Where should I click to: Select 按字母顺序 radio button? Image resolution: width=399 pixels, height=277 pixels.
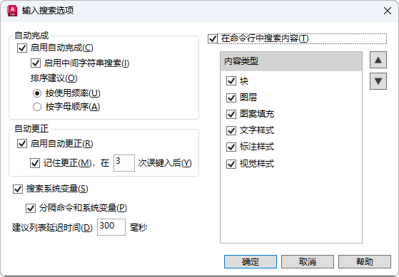click(37, 107)
